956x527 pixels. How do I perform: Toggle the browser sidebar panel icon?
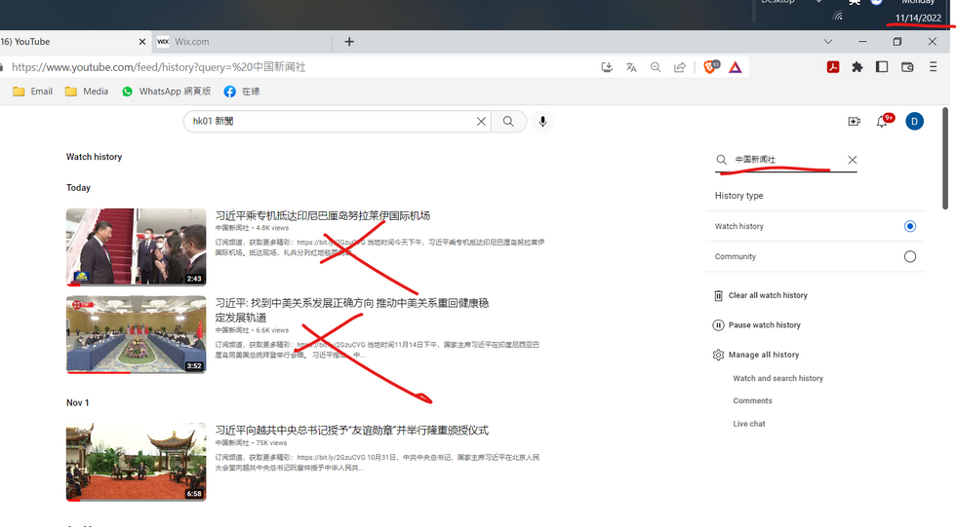[x=882, y=67]
